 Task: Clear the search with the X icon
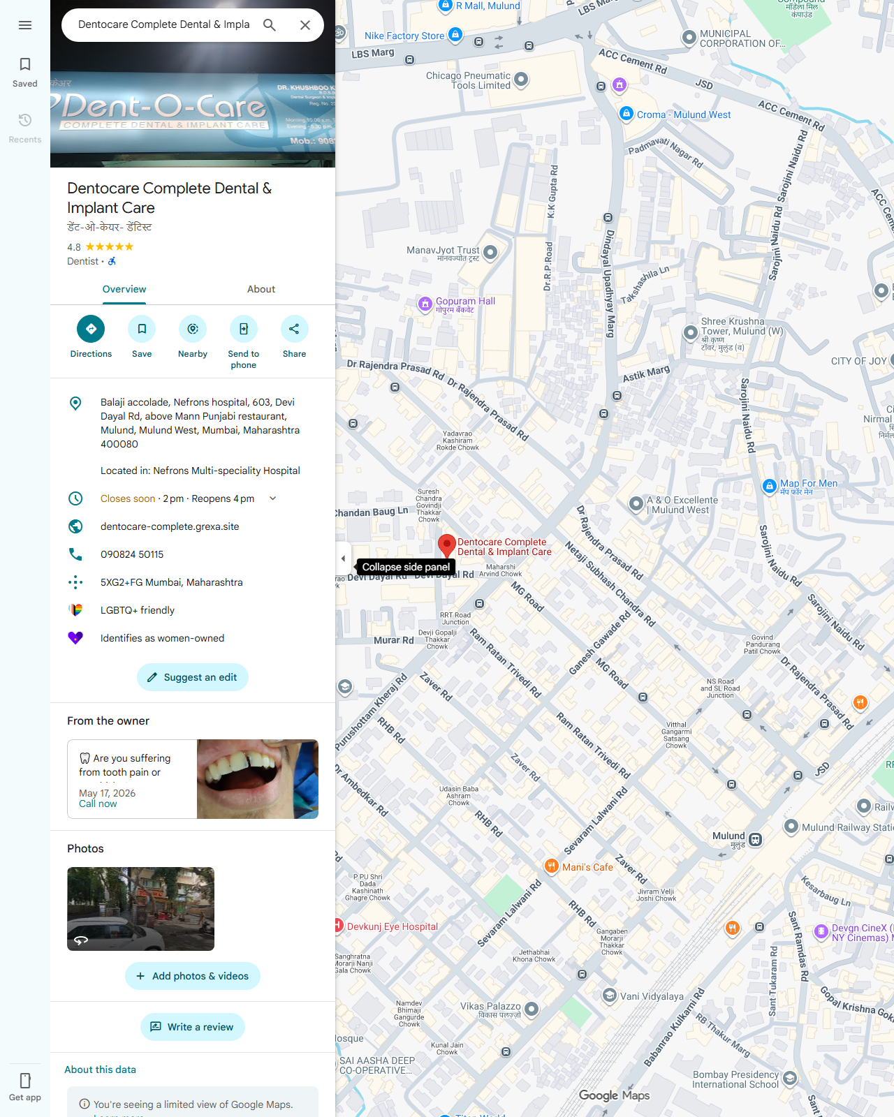305,25
